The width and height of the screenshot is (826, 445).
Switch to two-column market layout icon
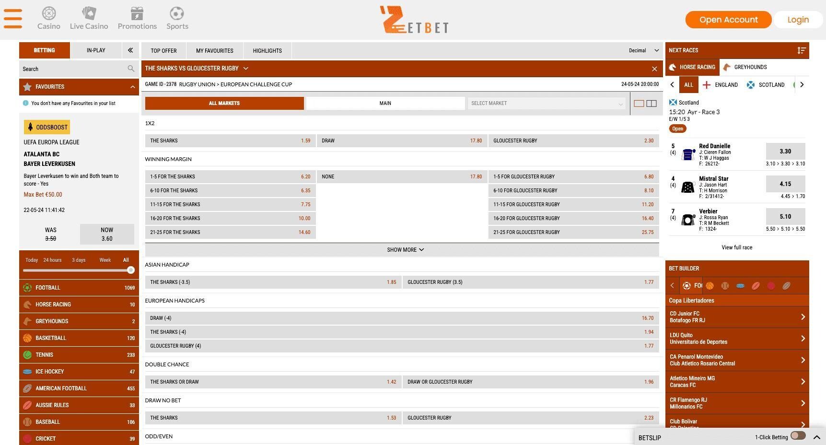coord(651,104)
